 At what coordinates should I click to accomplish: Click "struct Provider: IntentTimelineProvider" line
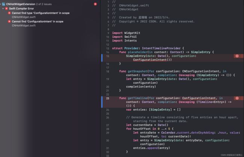tap(148, 48)
